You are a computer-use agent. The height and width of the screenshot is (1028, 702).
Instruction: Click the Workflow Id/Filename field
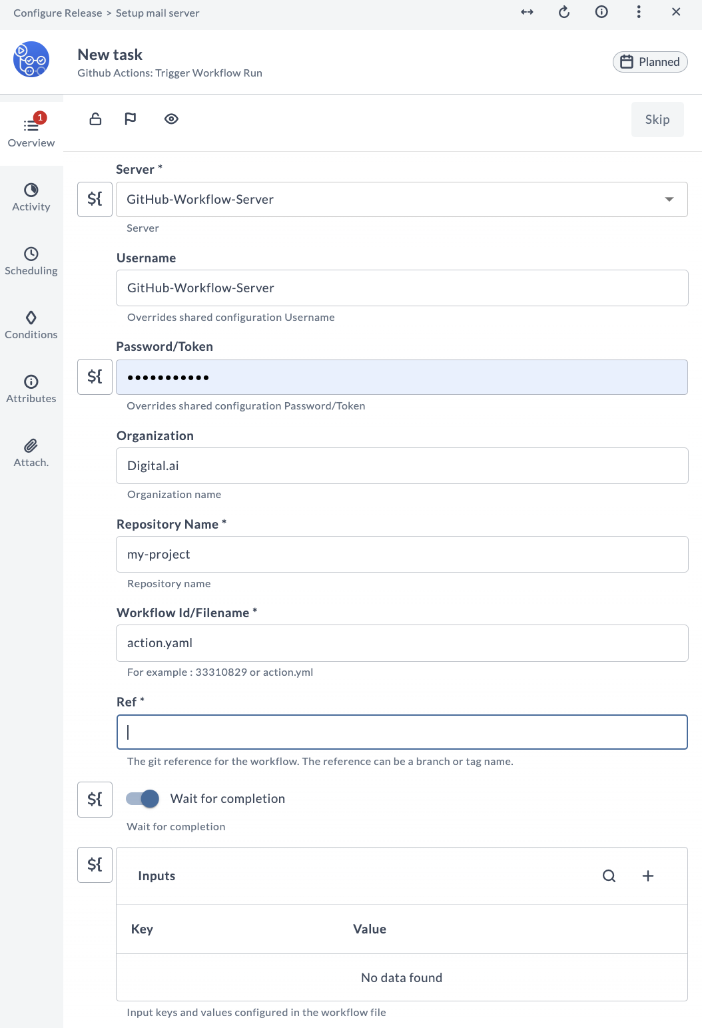pyautogui.click(x=402, y=643)
